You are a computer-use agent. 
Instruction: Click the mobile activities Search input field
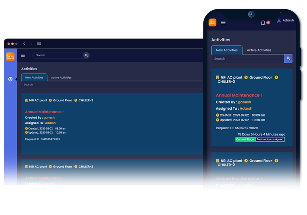click(247, 59)
